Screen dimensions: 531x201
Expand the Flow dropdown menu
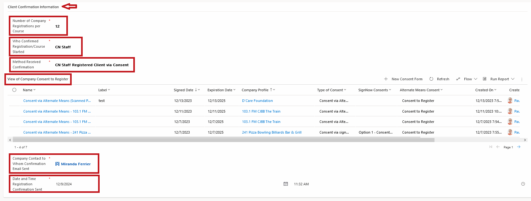click(x=476, y=79)
